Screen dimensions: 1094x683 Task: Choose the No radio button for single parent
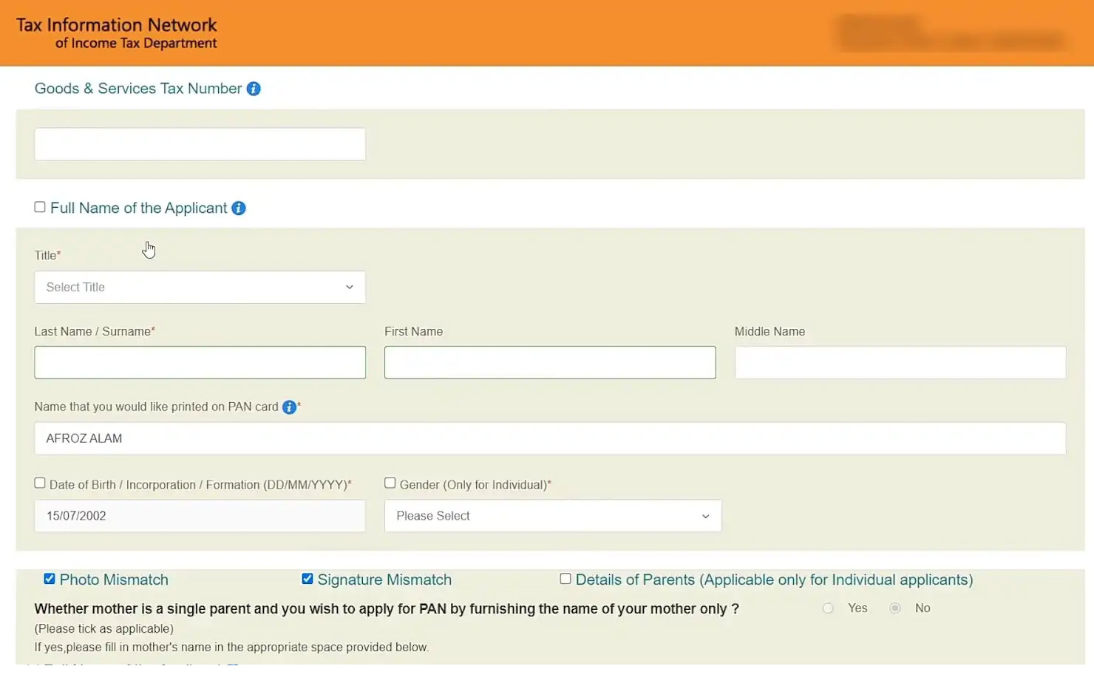click(x=895, y=608)
